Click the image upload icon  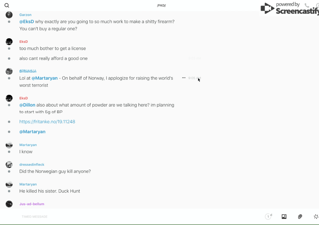[x=284, y=217]
